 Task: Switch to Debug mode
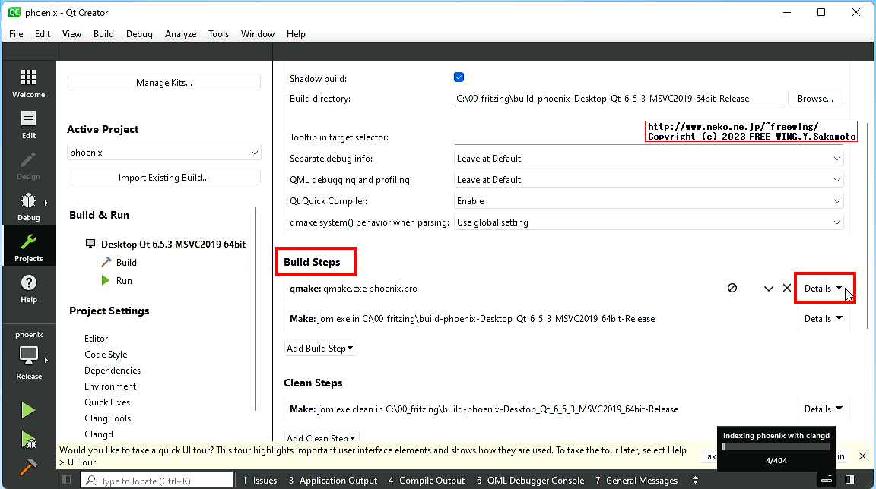point(28,205)
